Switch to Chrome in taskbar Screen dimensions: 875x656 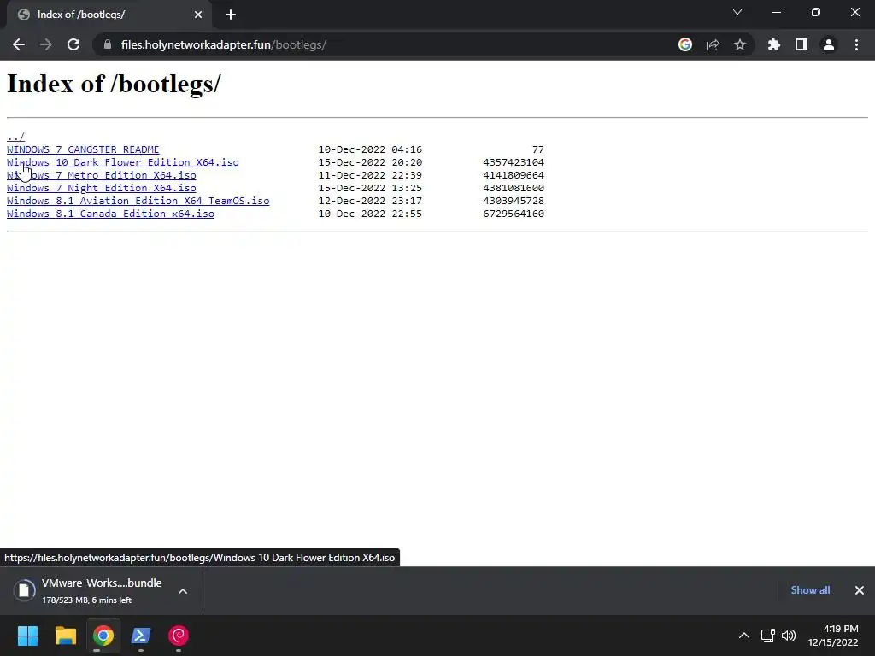(103, 635)
